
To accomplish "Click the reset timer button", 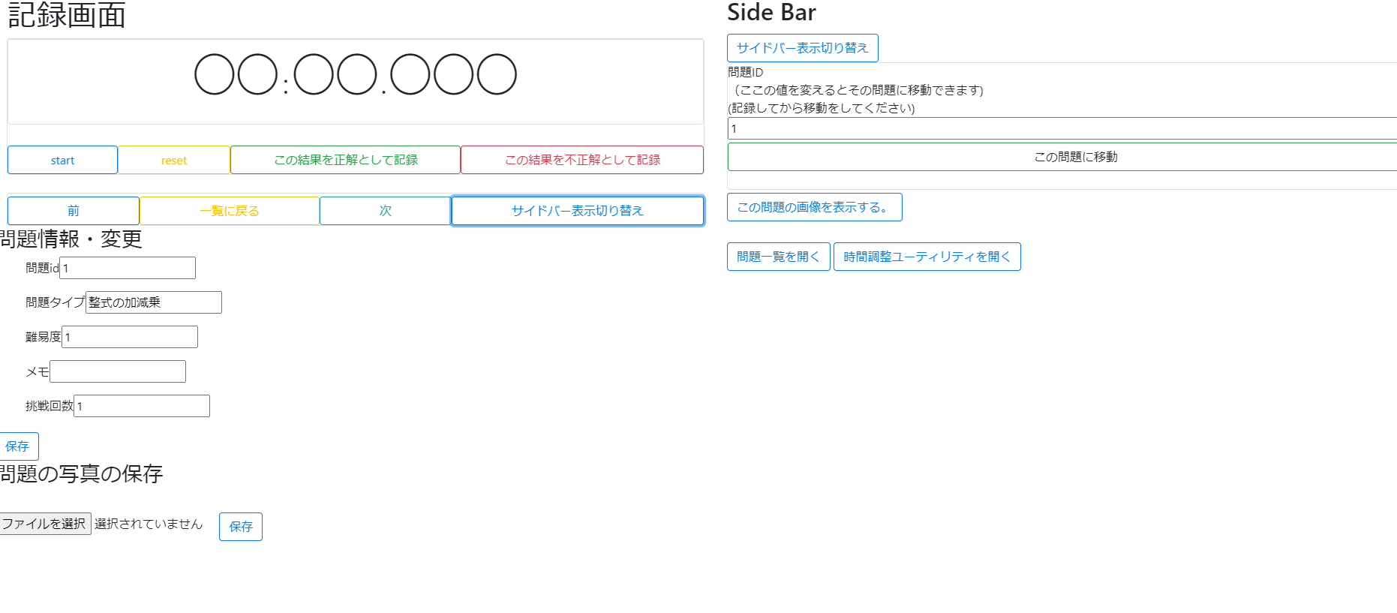I will [174, 160].
